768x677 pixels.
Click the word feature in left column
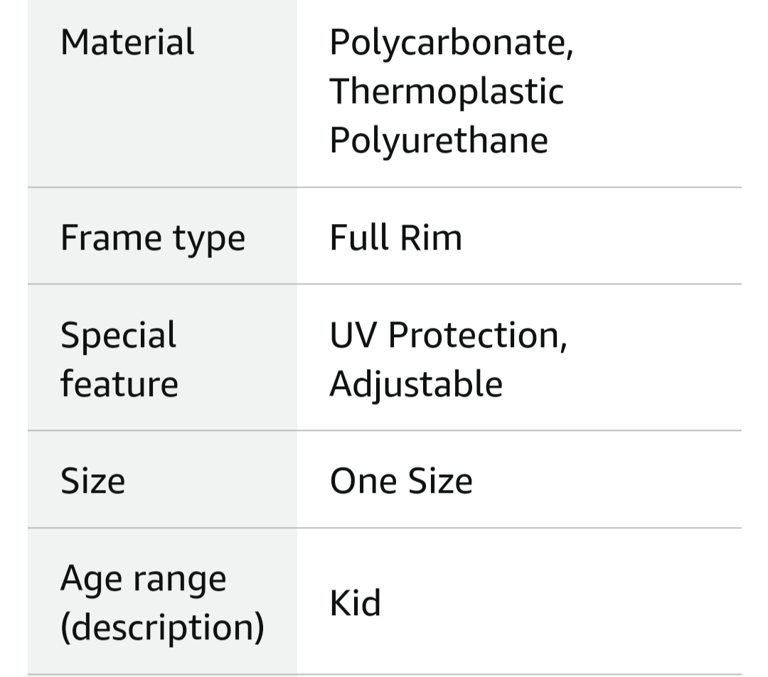(119, 383)
